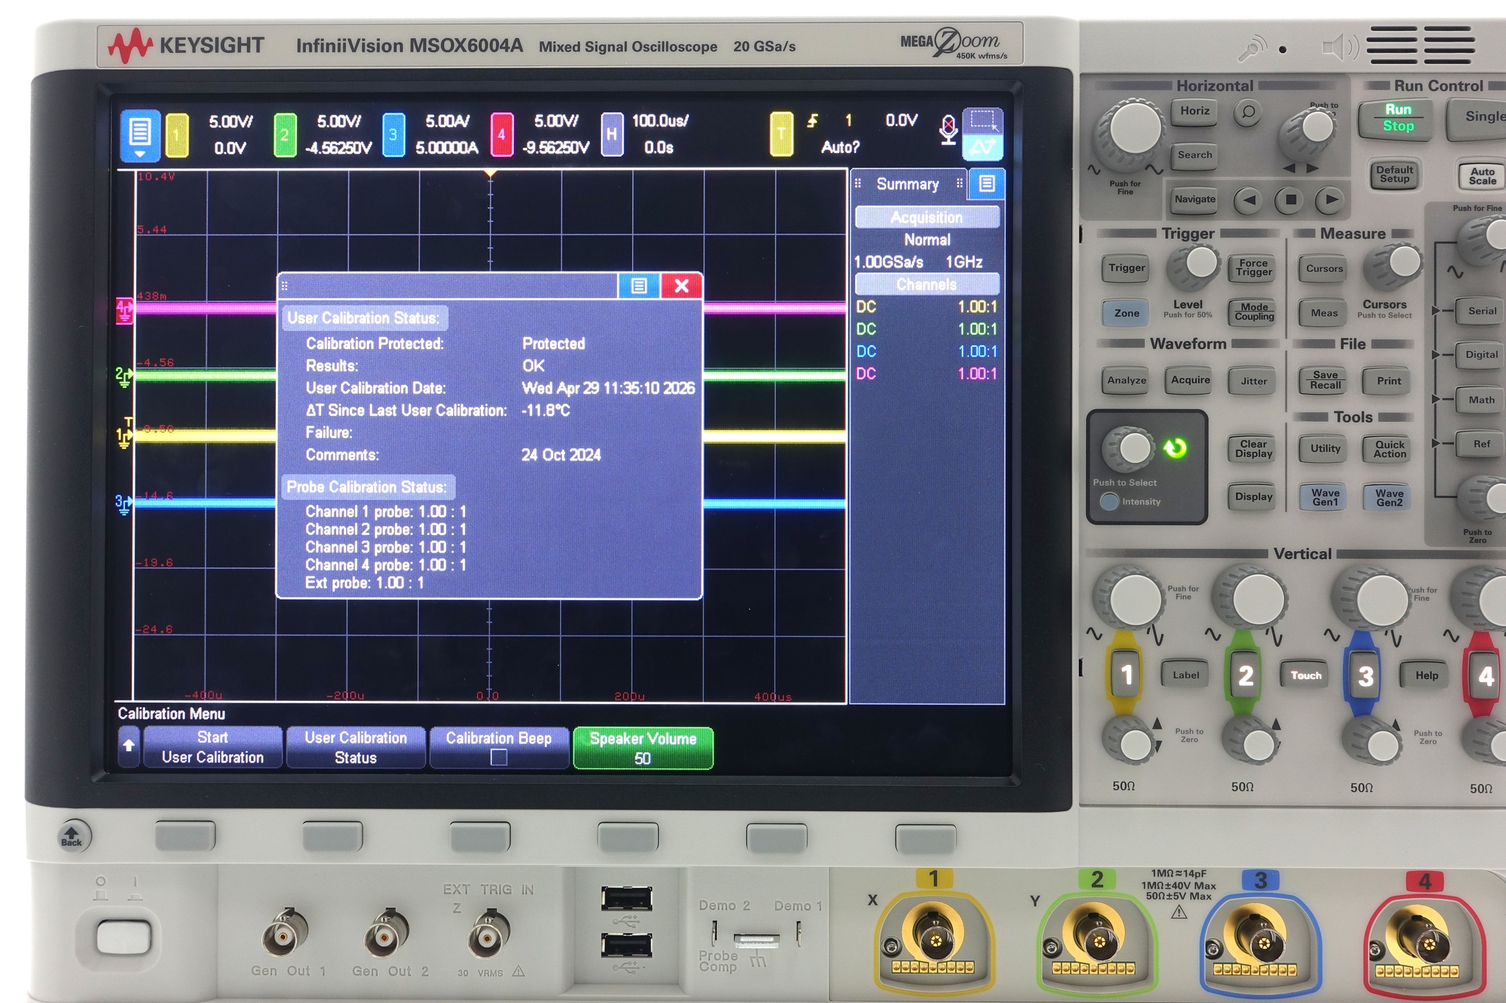Open the main menu icon on screen

coord(140,135)
